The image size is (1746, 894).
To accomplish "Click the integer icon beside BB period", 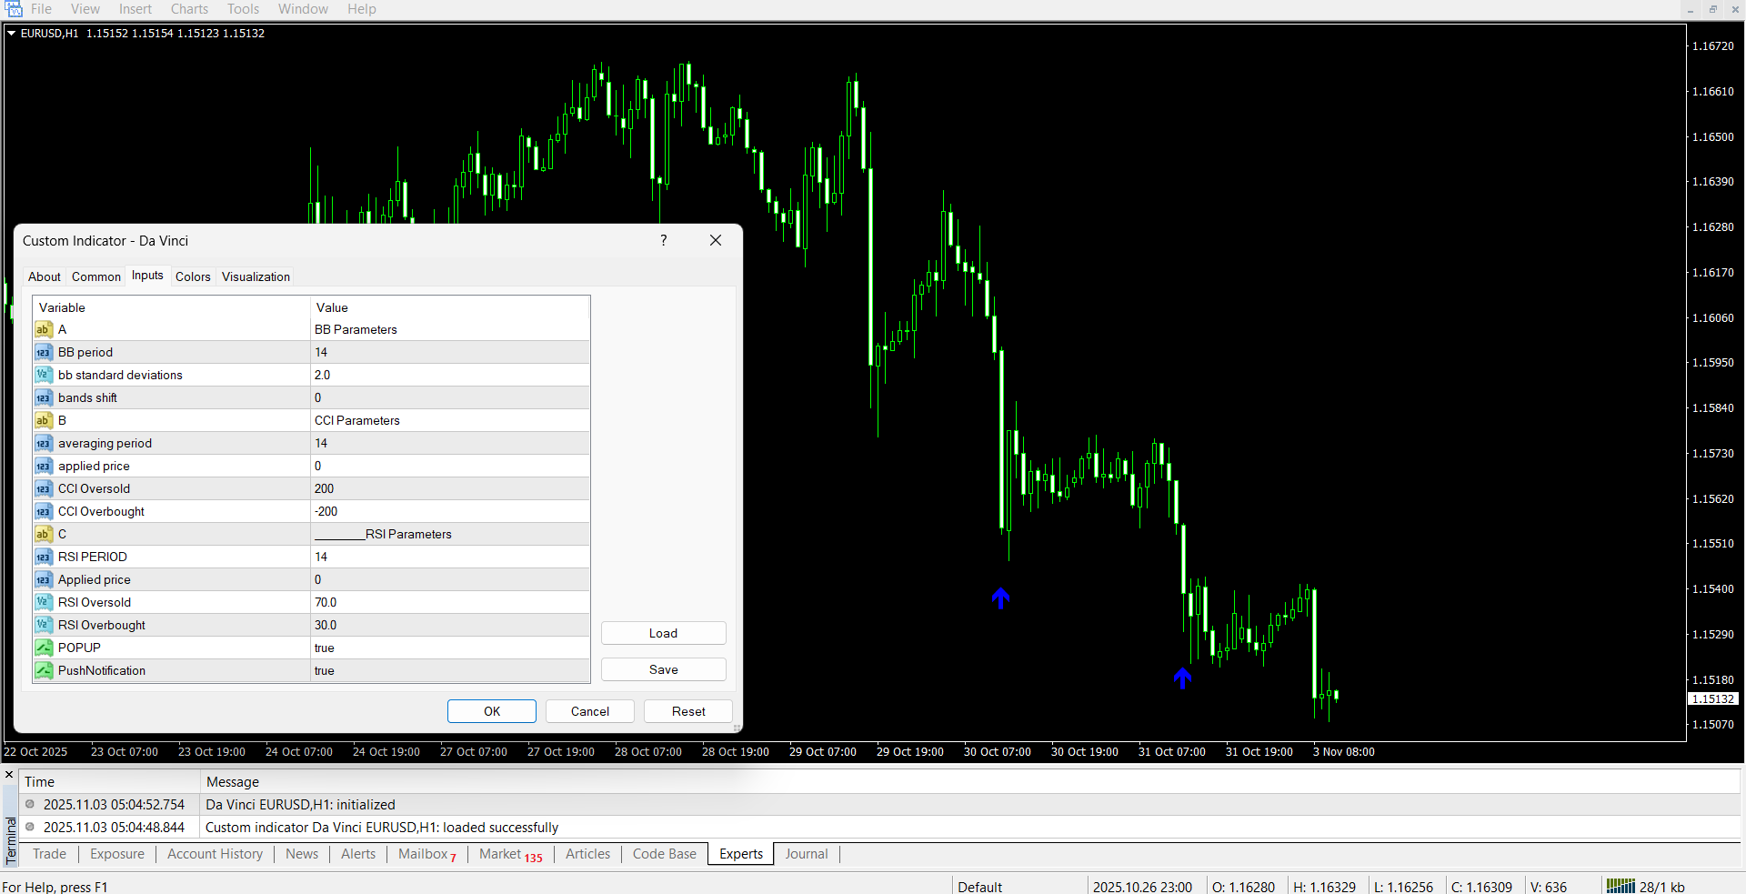I will (43, 352).
